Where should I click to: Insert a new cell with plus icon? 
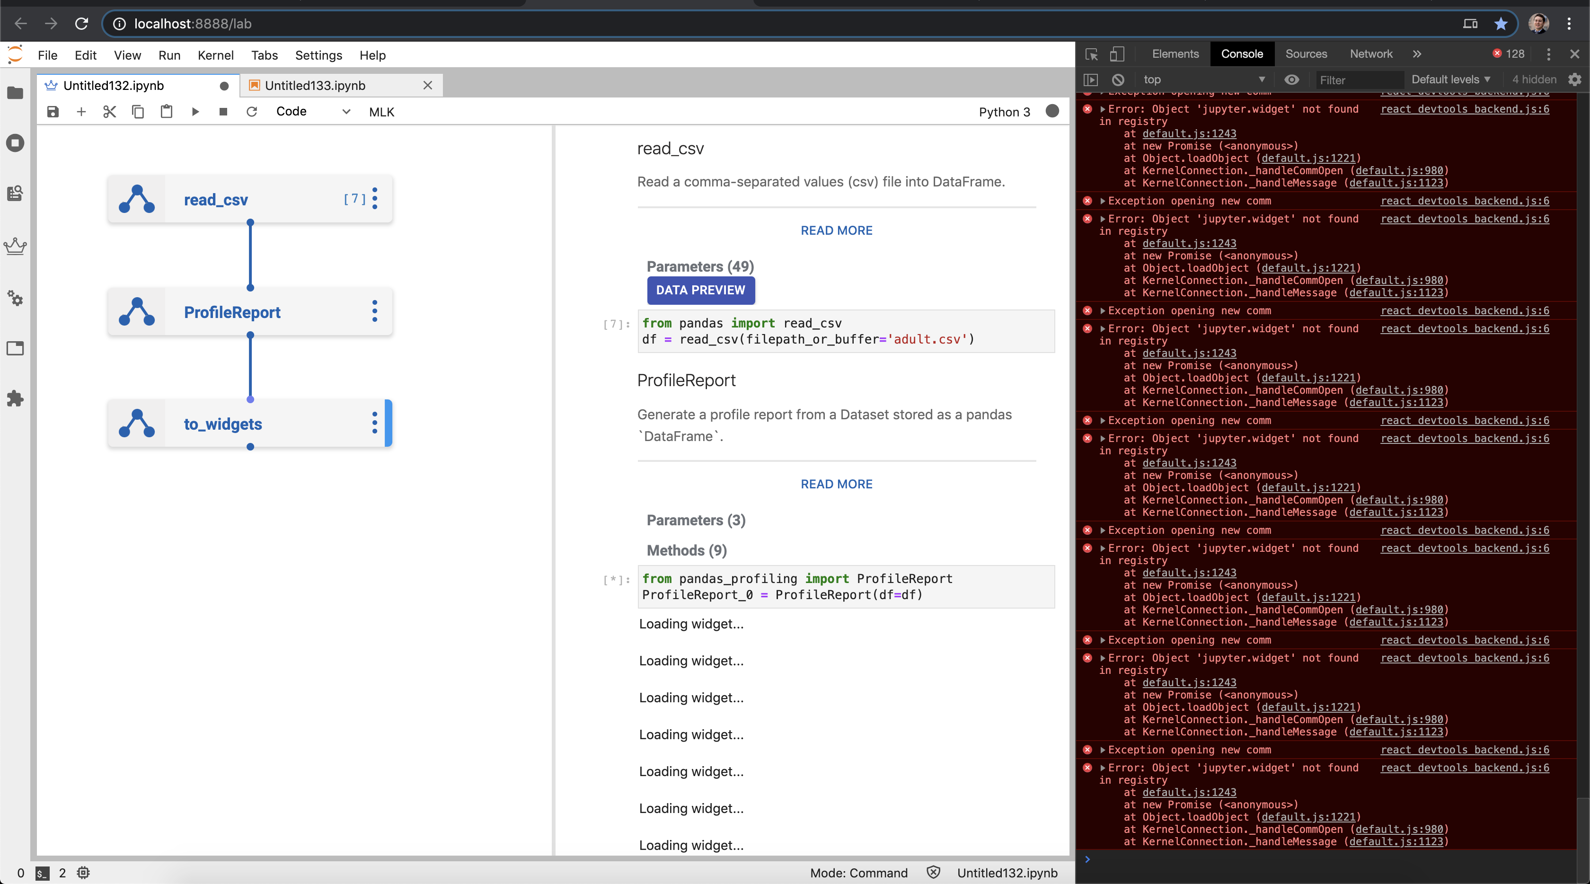tap(81, 112)
